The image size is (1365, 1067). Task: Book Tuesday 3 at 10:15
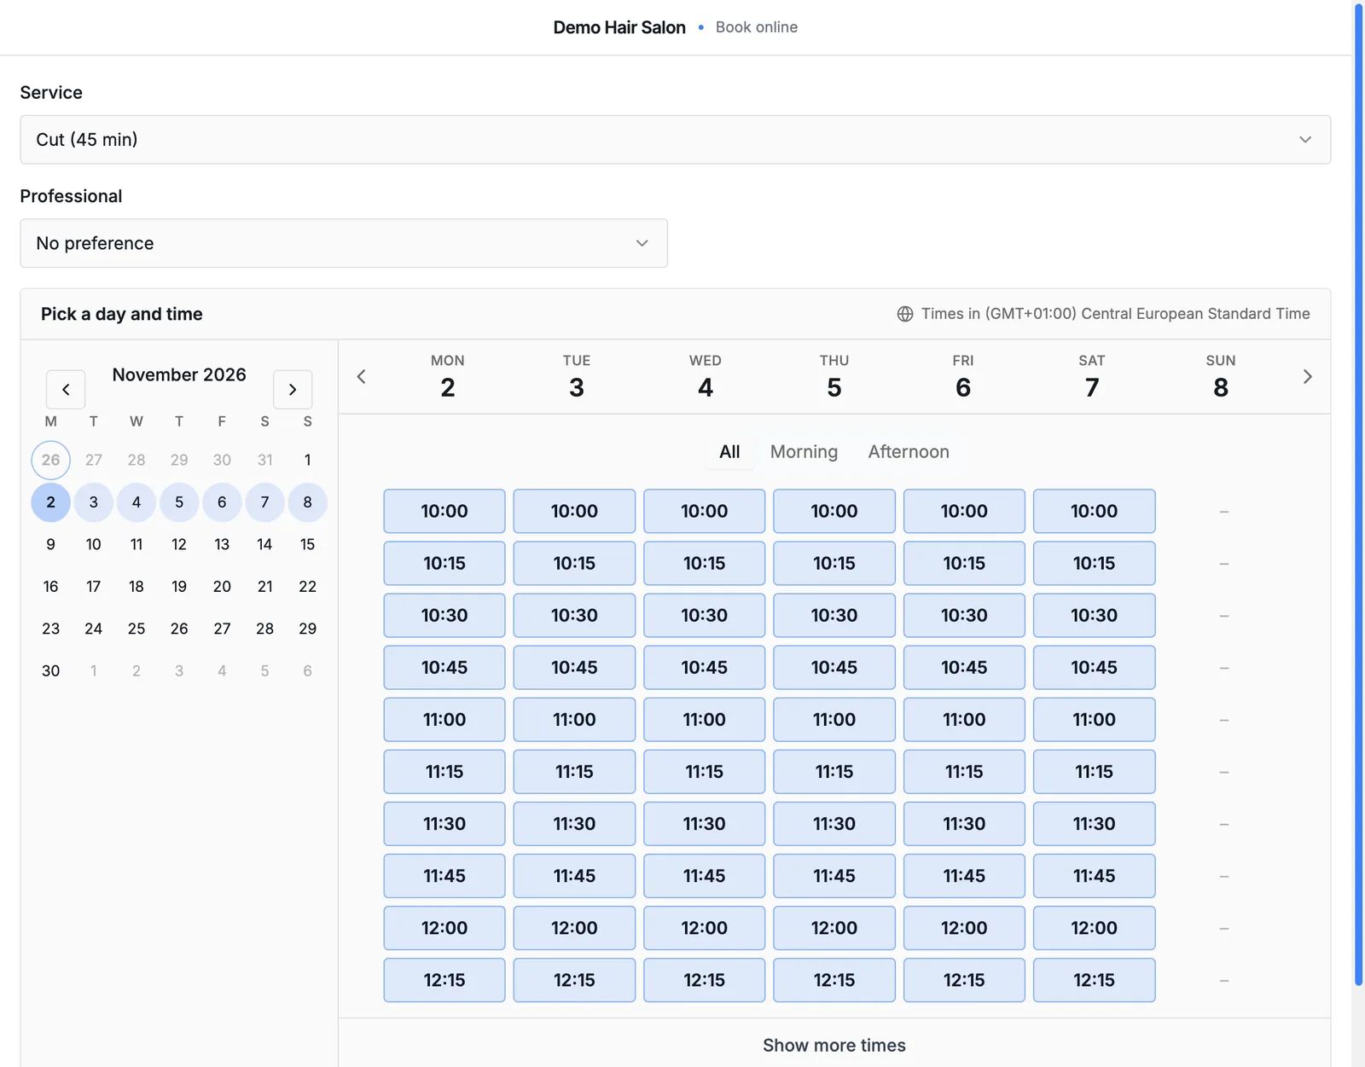[574, 564]
